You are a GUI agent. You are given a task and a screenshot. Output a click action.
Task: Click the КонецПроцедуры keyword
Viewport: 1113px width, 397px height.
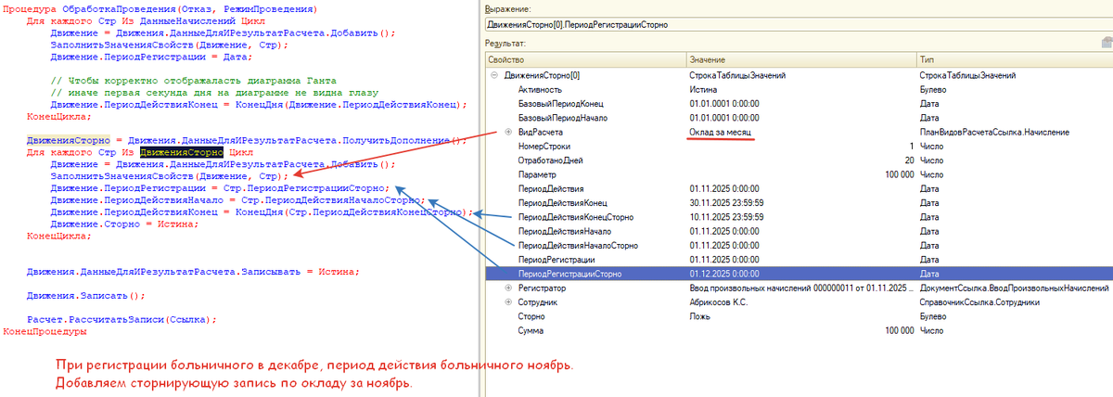click(x=45, y=332)
